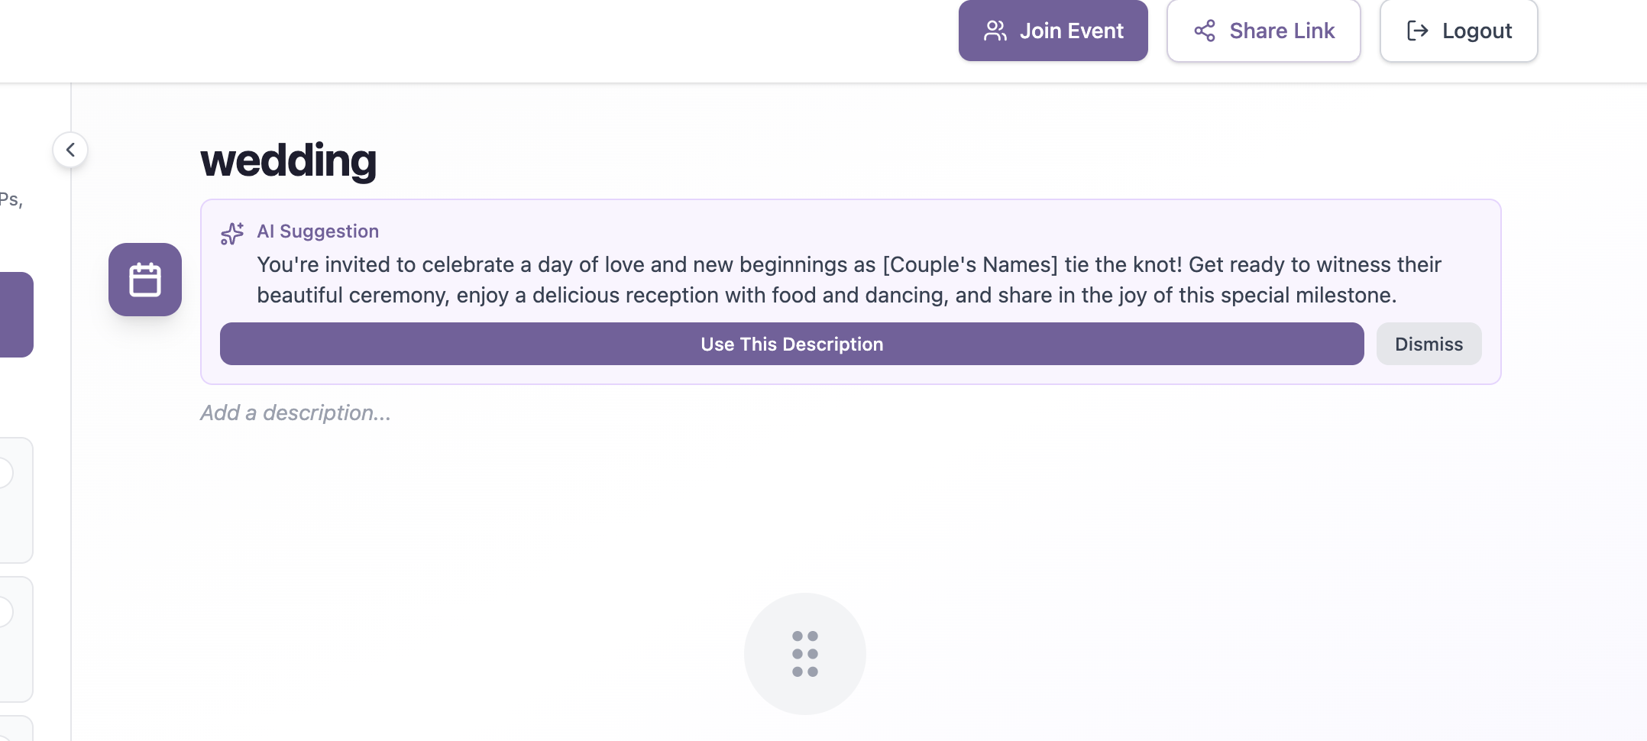Open the Share Link option

(x=1264, y=31)
